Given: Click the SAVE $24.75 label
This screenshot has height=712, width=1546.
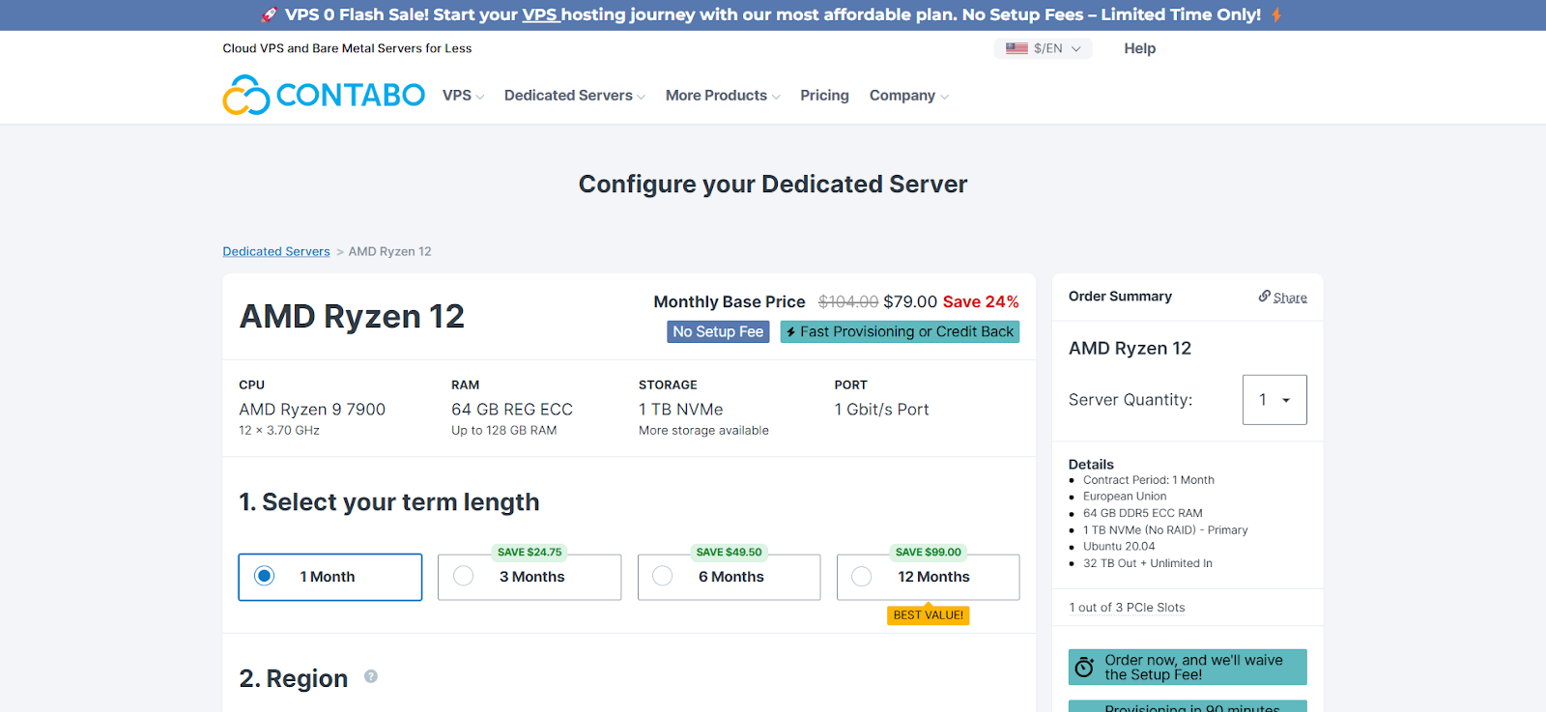Looking at the screenshot, I should point(530,553).
